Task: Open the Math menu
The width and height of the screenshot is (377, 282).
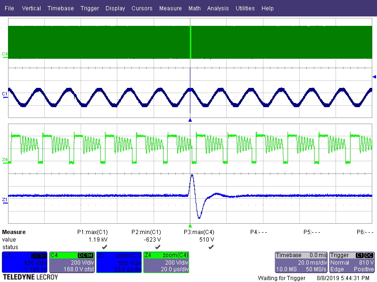Action: coord(195,8)
